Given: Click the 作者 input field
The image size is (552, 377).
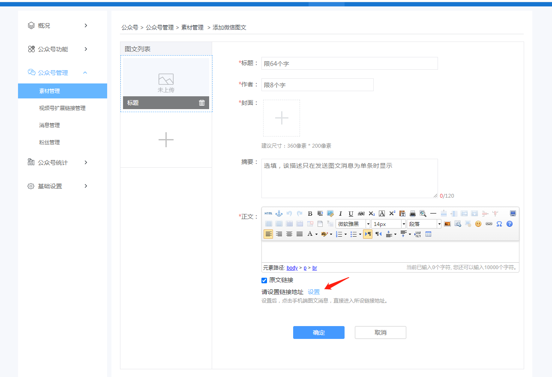Looking at the screenshot, I should (318, 85).
